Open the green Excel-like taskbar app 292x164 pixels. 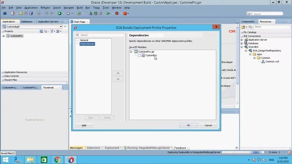pyautogui.click(x=44, y=160)
